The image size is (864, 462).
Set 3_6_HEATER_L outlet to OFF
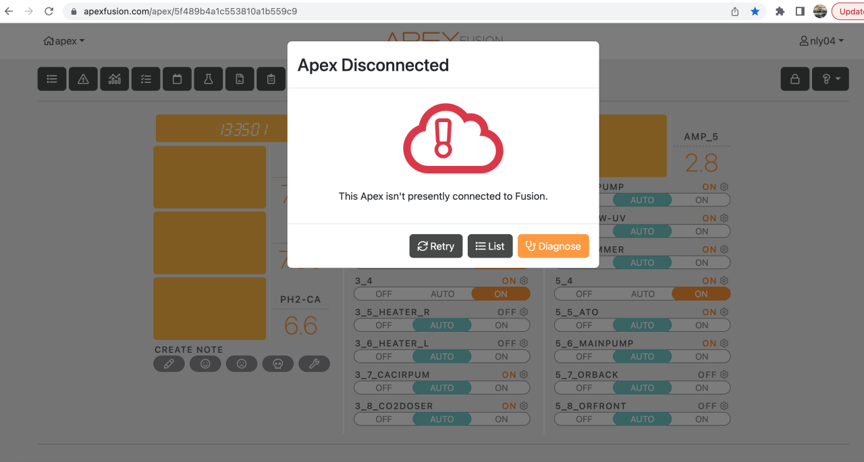(x=383, y=356)
